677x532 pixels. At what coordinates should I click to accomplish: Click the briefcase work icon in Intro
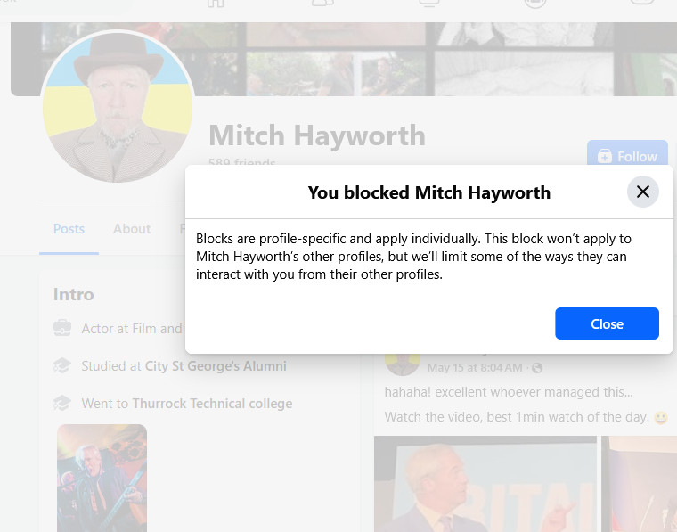point(62,328)
